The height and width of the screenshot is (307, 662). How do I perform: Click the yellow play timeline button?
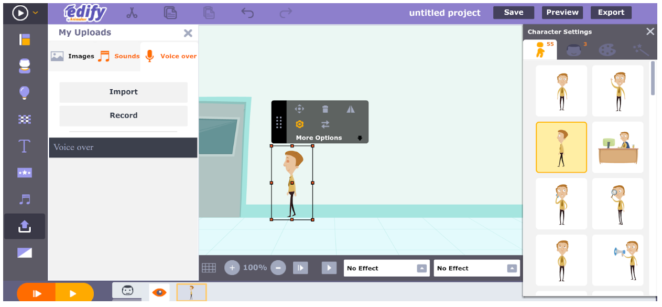pos(74,294)
